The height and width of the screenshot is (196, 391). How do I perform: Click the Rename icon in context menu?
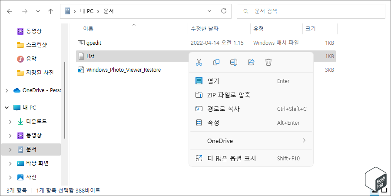(x=234, y=62)
